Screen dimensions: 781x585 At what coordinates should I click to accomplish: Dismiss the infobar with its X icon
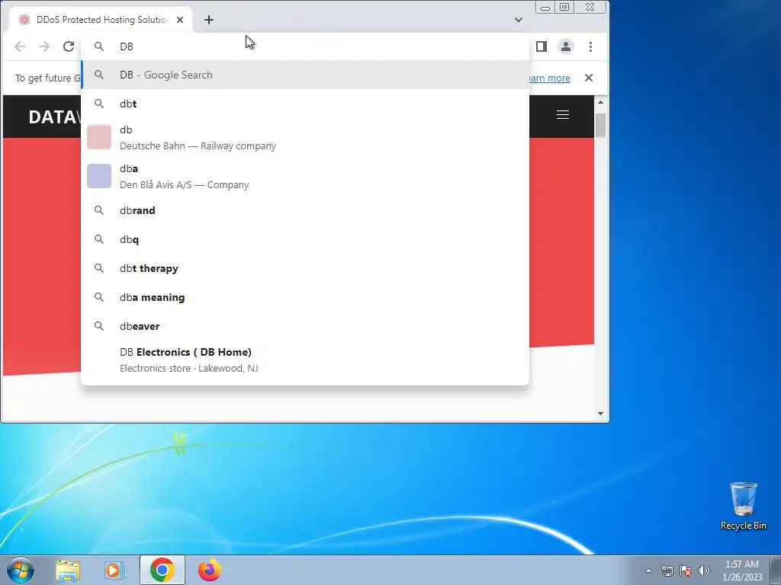click(x=589, y=78)
